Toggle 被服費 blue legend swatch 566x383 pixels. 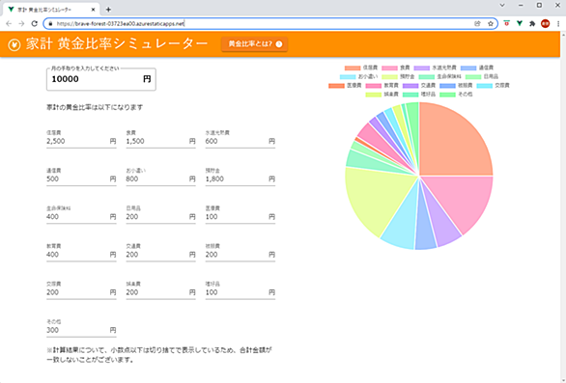coord(447,86)
